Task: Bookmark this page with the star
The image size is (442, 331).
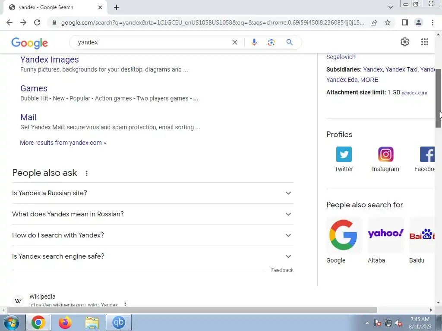Action: pyautogui.click(x=388, y=22)
